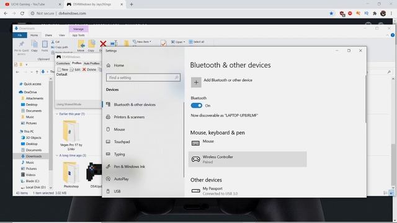Open File tab in Explorer ribbon
397x223 pixels.
[x=20, y=35]
